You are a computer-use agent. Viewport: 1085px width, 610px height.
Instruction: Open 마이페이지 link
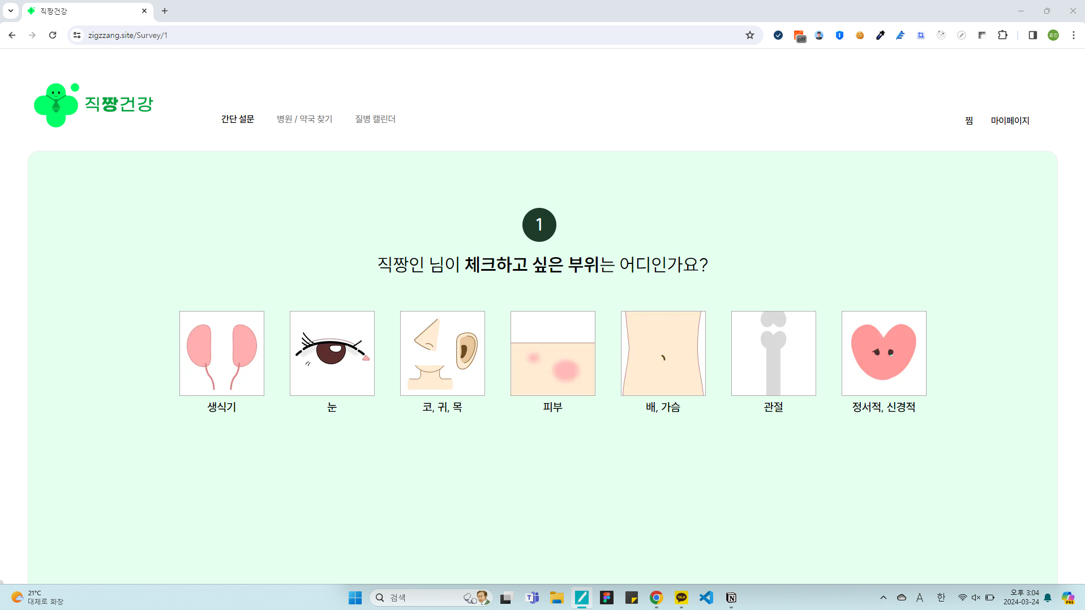(1010, 121)
